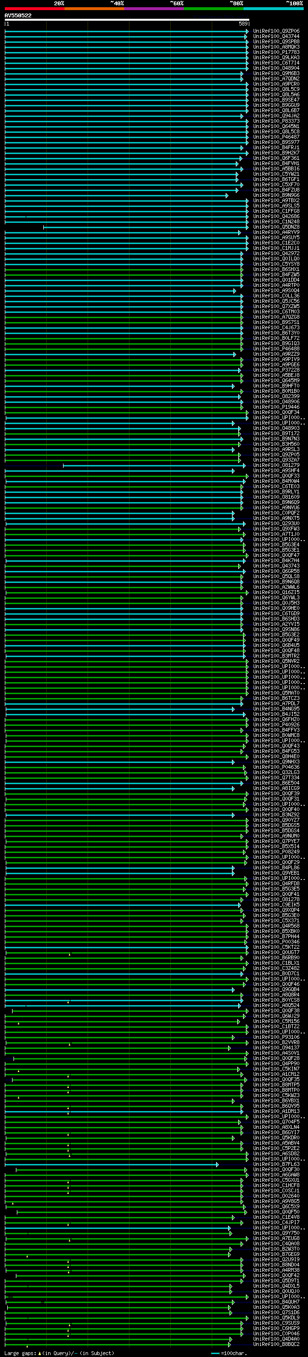Screen dimensions: 308x1357
Task: Select the UniRef100_P93106 label
Action: [x=276, y=1037]
